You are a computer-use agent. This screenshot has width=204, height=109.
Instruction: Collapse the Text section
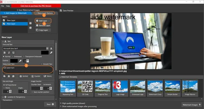click(3, 41)
